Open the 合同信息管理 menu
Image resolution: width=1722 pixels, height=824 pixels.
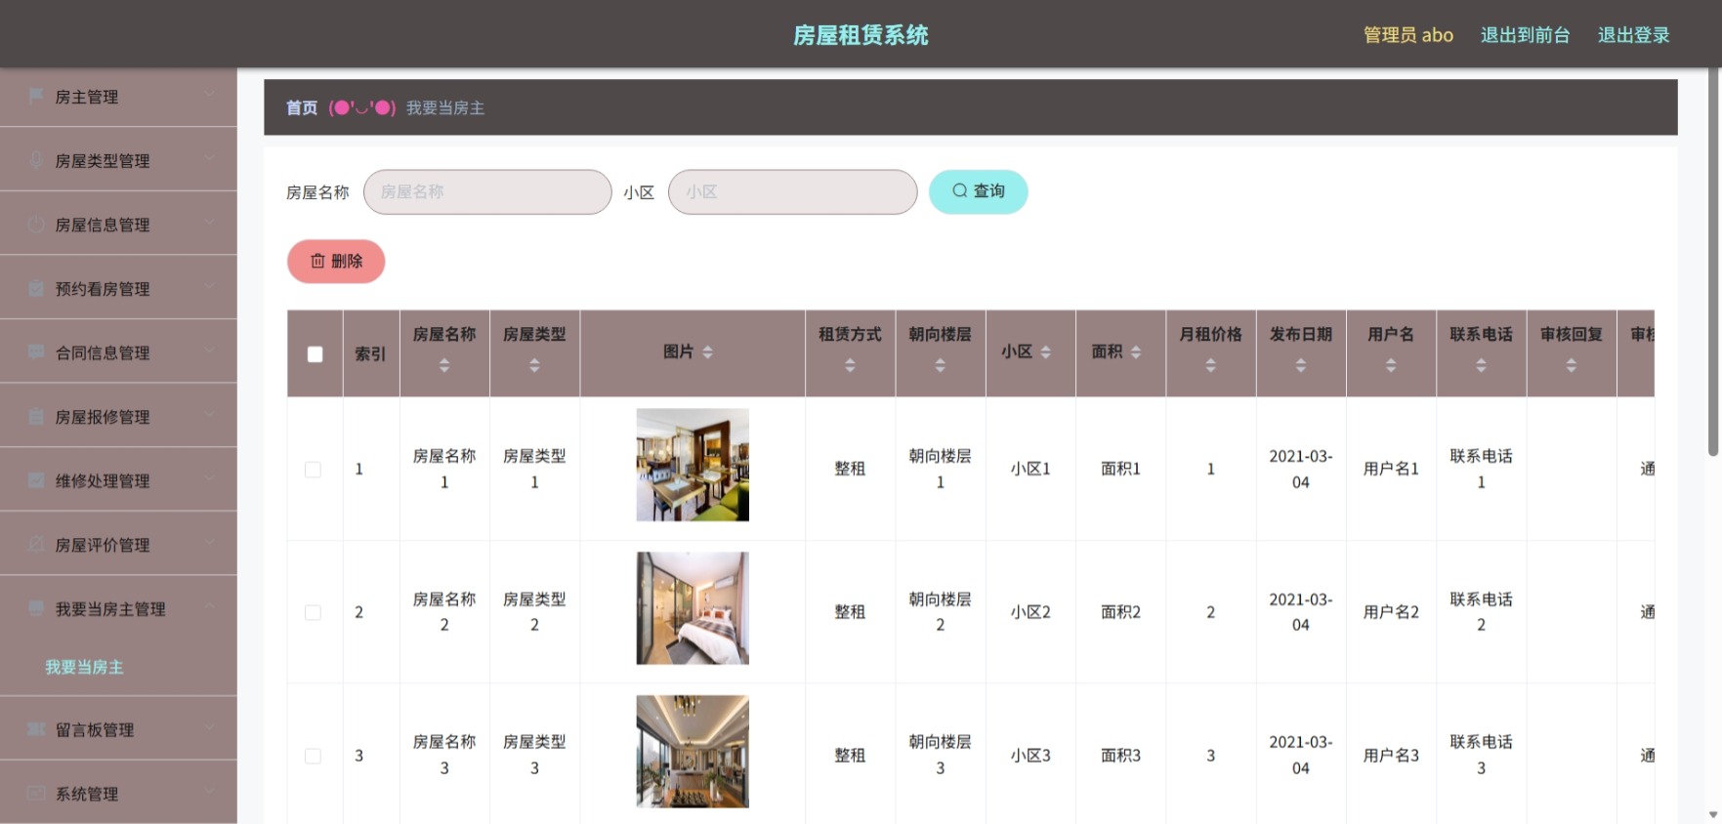pos(118,352)
